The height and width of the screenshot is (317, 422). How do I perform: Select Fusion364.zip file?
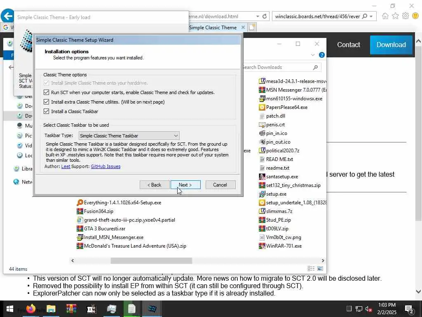click(95, 211)
